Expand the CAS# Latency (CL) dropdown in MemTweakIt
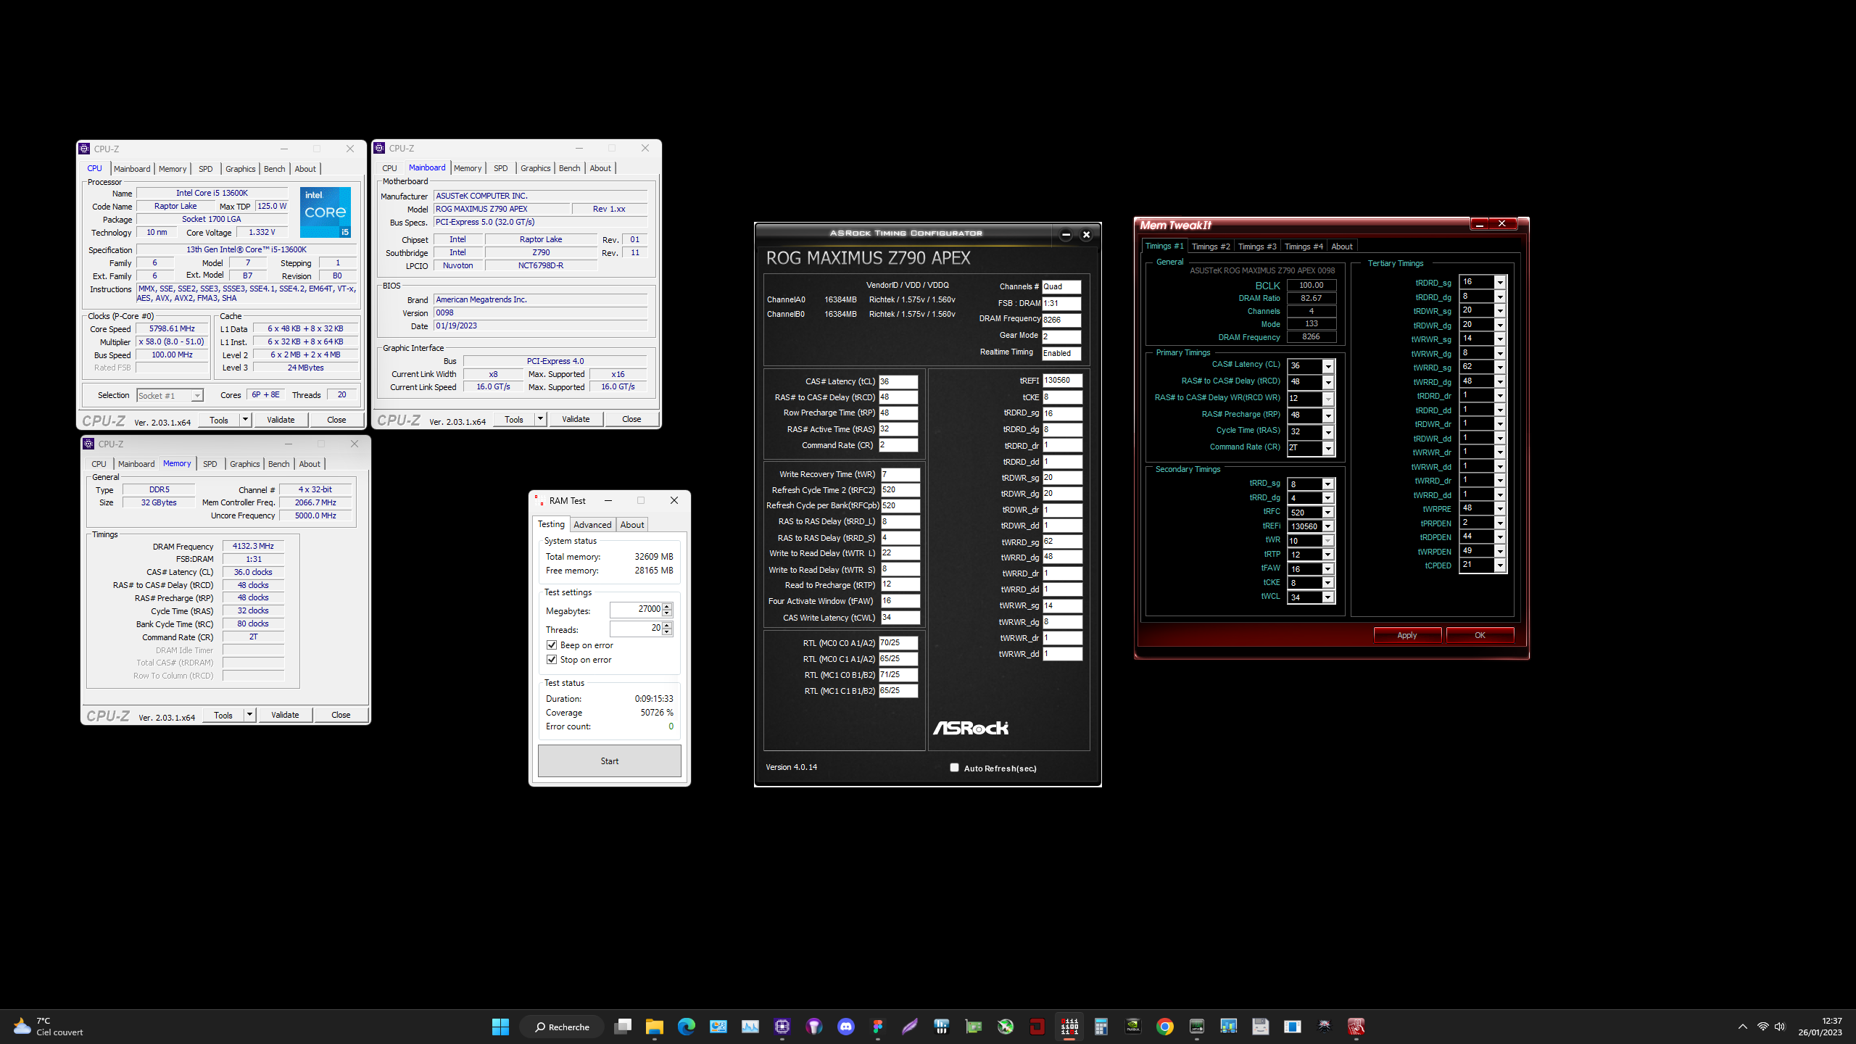The width and height of the screenshot is (1856, 1044). coord(1328,366)
